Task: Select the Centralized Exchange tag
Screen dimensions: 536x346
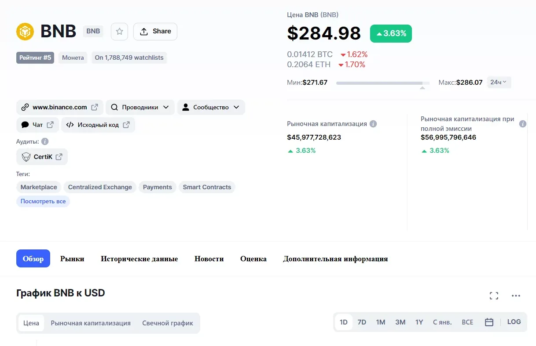Action: click(x=100, y=187)
